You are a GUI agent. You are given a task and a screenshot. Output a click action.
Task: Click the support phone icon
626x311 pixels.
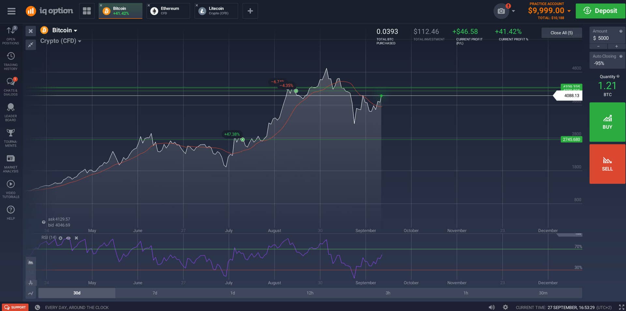[x=37, y=307]
